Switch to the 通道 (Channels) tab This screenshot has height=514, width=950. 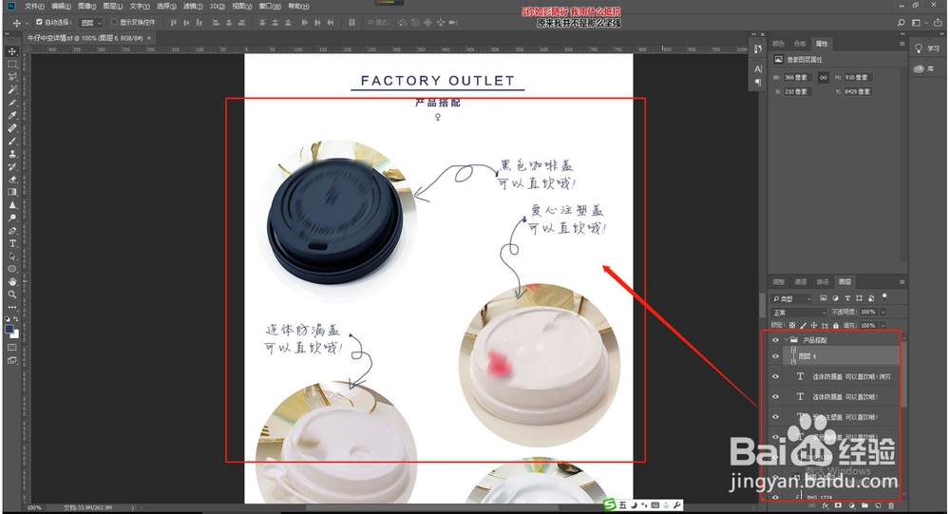coord(800,282)
